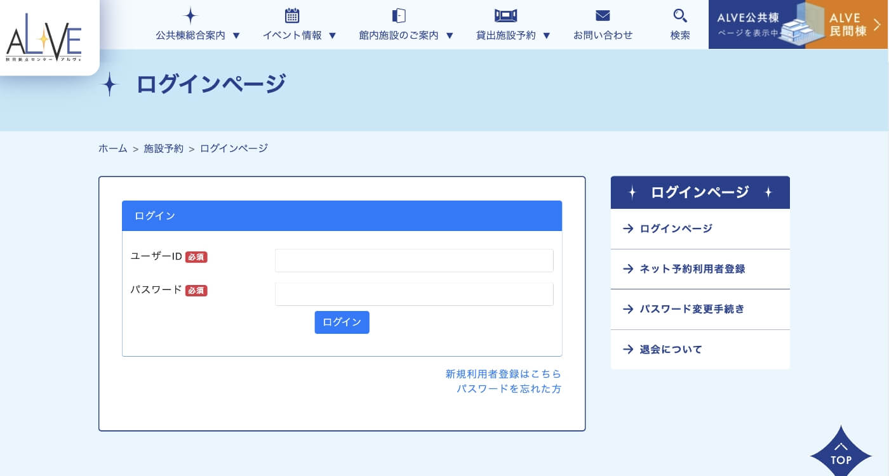Click the door icon above 館内施設のご案内

click(x=399, y=16)
